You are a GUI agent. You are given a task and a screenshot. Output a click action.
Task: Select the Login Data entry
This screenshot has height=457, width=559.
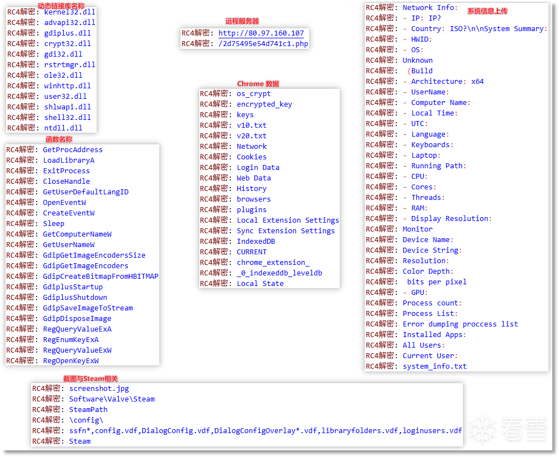tap(258, 168)
